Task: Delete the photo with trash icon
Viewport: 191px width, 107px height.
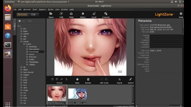Action: (x=88, y=79)
